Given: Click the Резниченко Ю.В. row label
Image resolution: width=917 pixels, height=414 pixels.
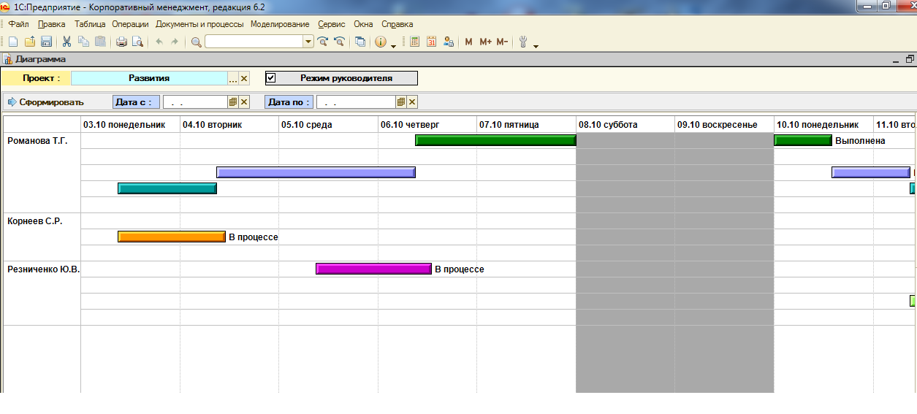Looking at the screenshot, I should tap(43, 269).
